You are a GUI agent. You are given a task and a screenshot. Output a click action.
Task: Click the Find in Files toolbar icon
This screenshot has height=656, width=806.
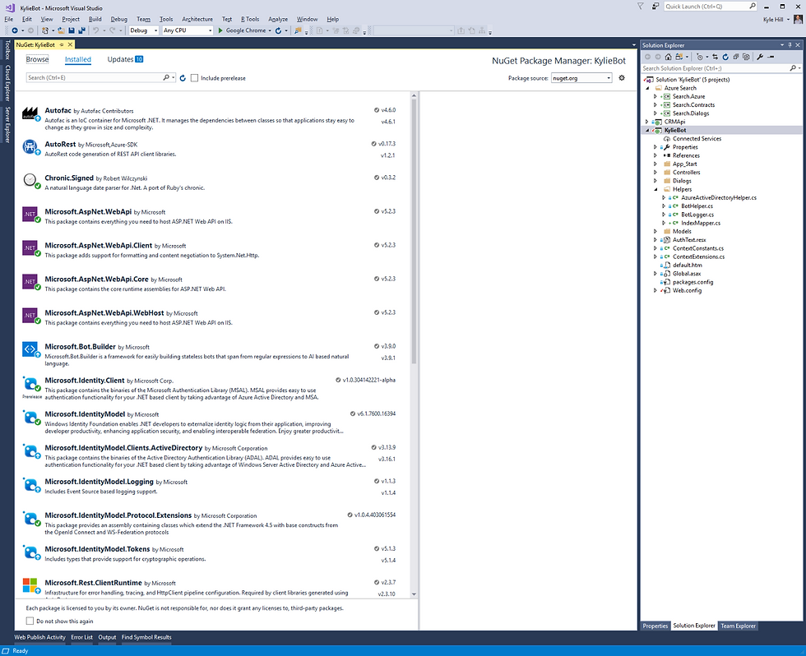tap(298, 30)
